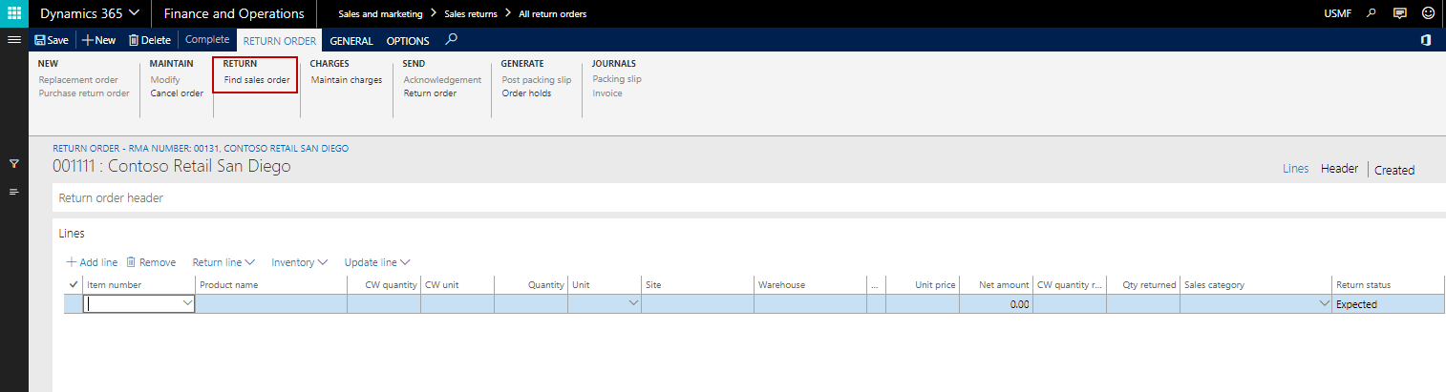Open the Return line dropdown menu
The width and height of the screenshot is (1446, 392).
click(x=223, y=262)
